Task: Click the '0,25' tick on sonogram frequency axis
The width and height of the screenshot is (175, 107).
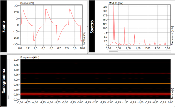Action: (x=16, y=95)
